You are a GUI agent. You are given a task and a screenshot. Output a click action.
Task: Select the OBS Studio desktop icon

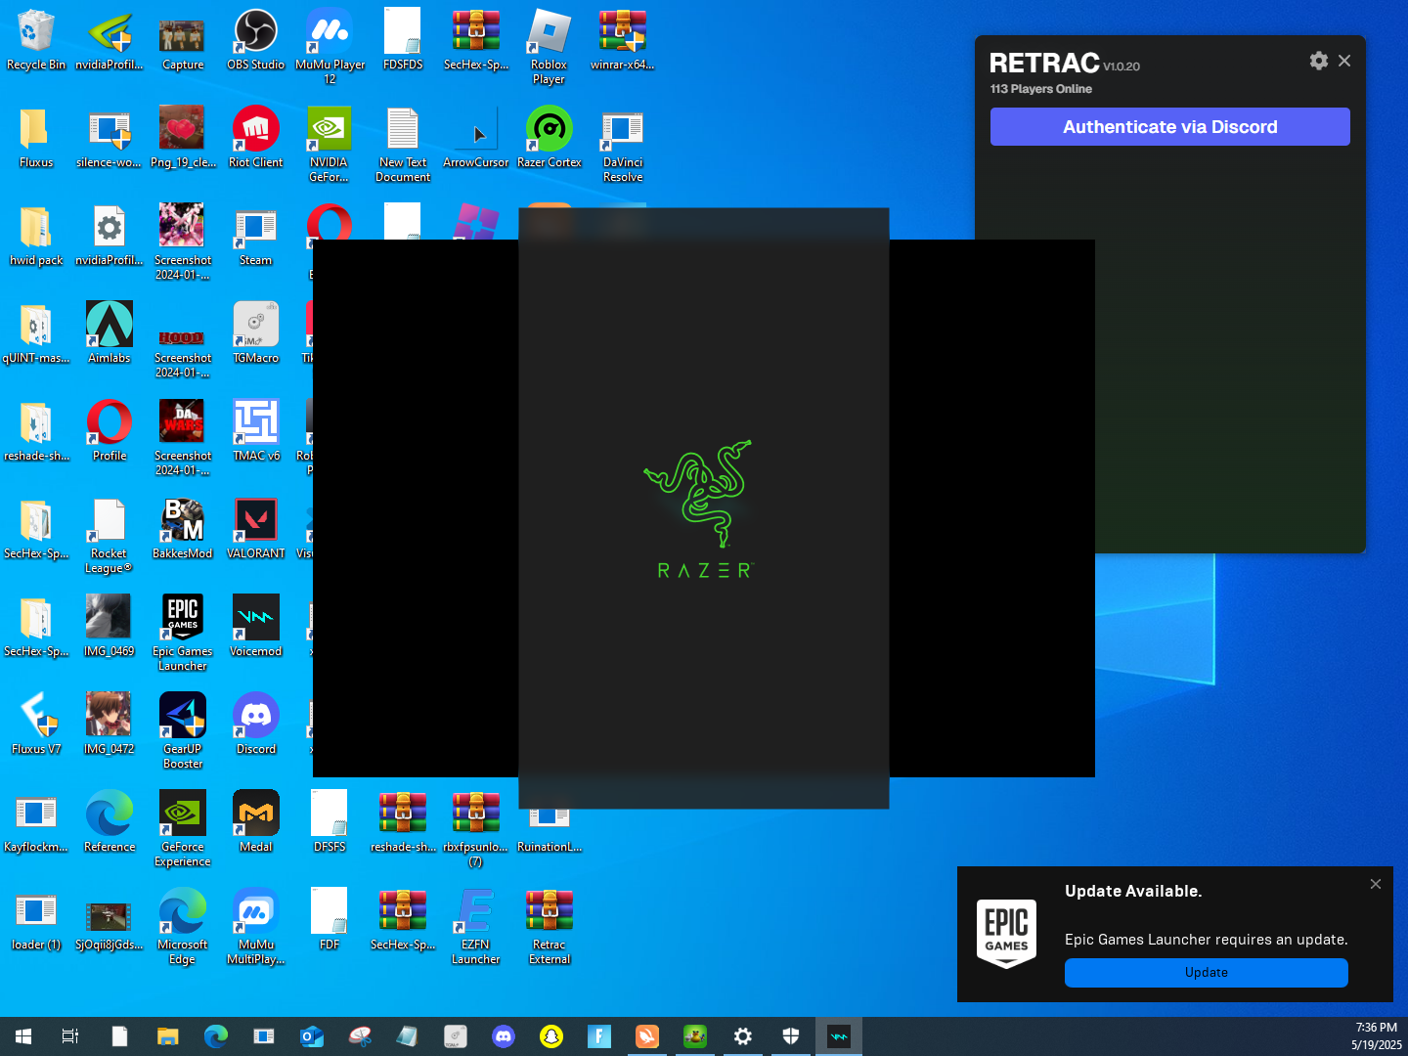coord(256,41)
